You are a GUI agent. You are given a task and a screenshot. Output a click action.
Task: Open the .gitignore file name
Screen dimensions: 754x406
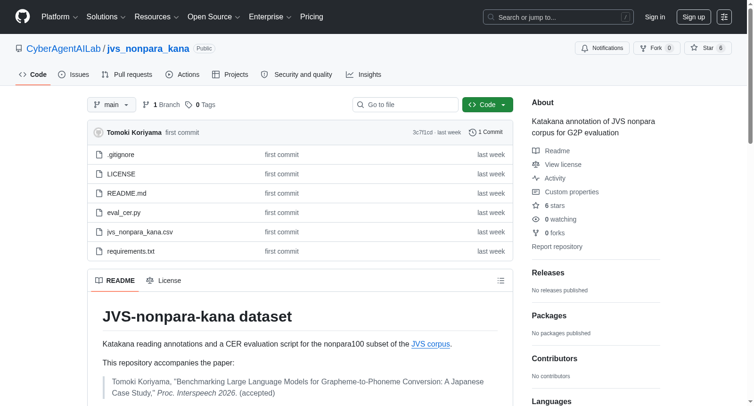121,155
